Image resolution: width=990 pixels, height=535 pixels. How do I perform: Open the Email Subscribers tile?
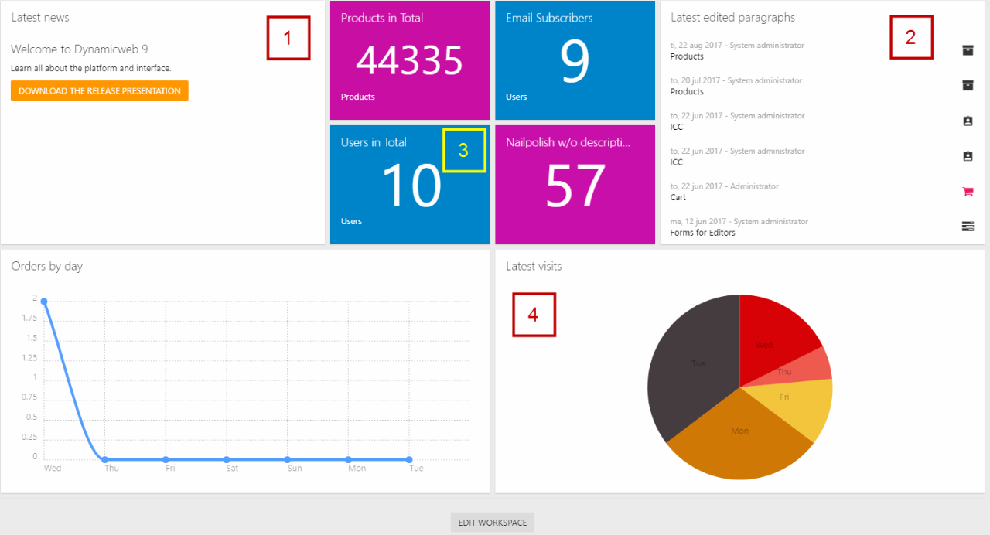(x=575, y=60)
